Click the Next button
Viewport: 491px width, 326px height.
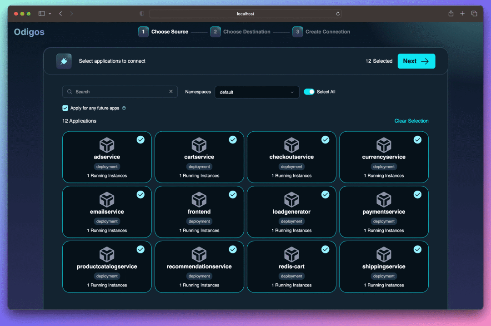[416, 61]
